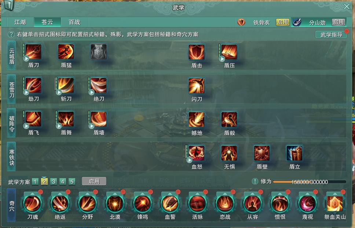Switch to the 江湖 tab
Screen dimensions: 355x228
pos(20,22)
